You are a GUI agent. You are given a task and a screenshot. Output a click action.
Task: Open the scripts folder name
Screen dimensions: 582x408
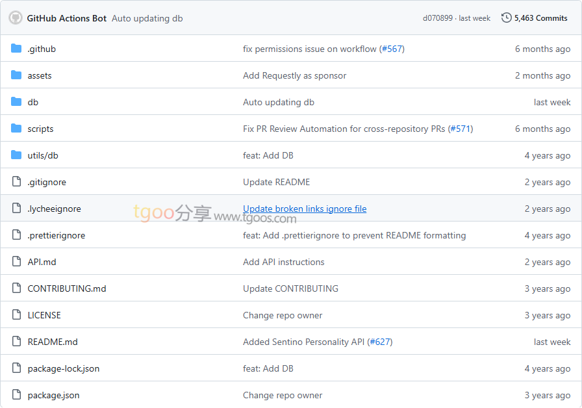(x=40, y=129)
